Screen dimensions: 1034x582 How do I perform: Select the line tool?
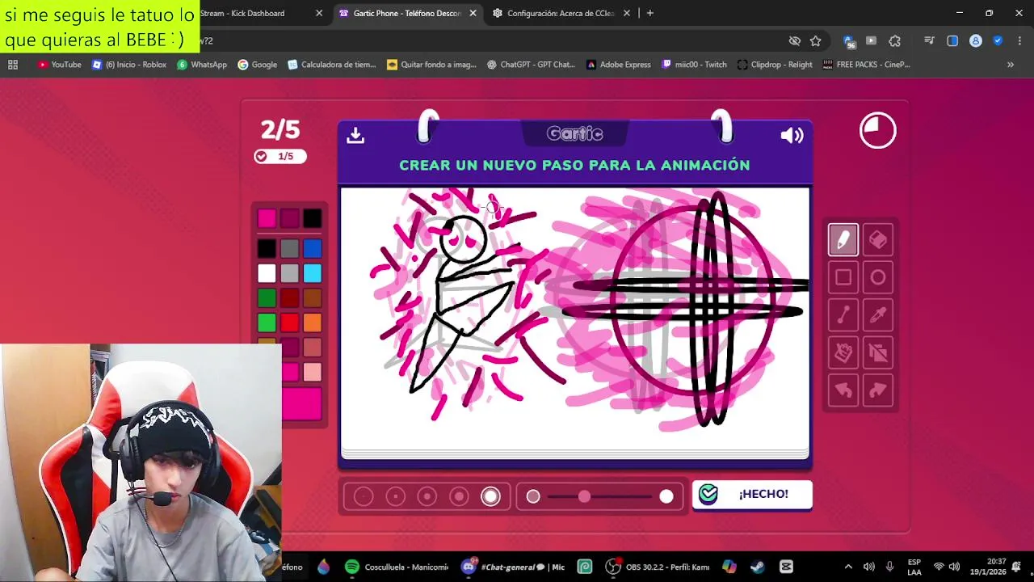(843, 315)
